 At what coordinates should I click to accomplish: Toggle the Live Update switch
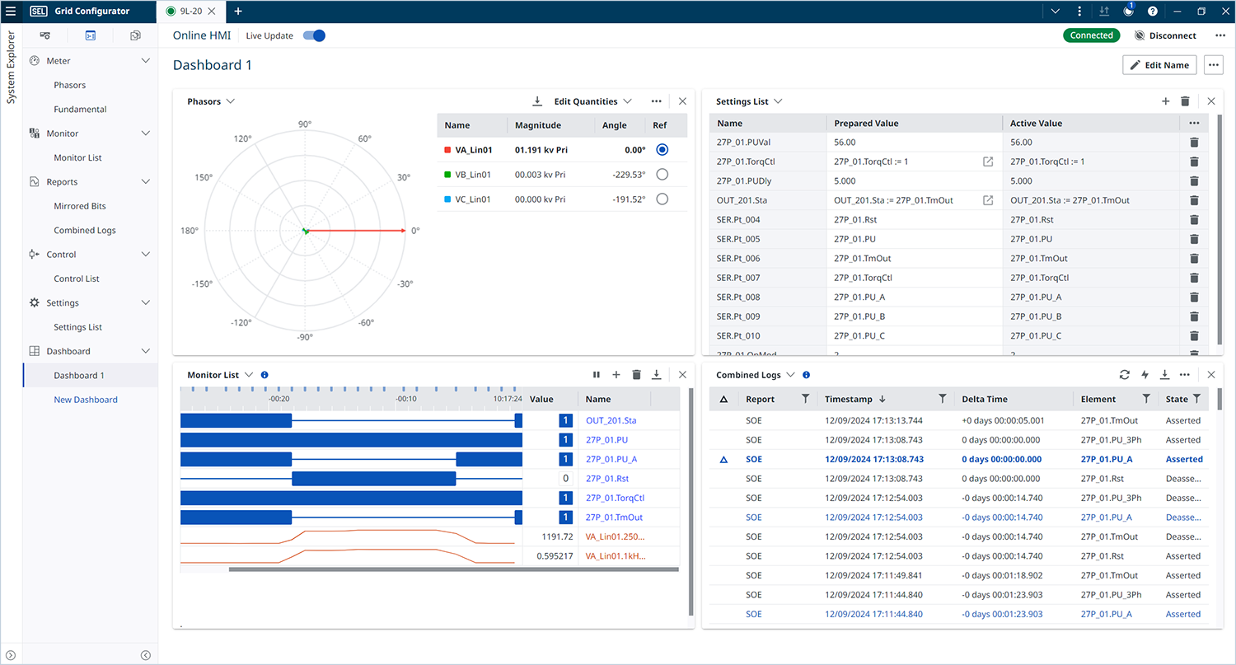point(314,35)
